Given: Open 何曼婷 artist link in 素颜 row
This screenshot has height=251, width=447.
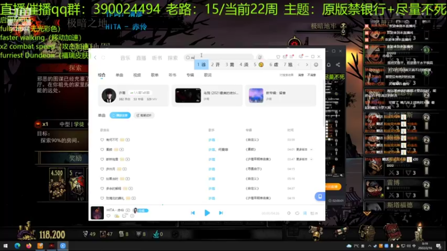Looking at the screenshot, I should [x=223, y=149].
